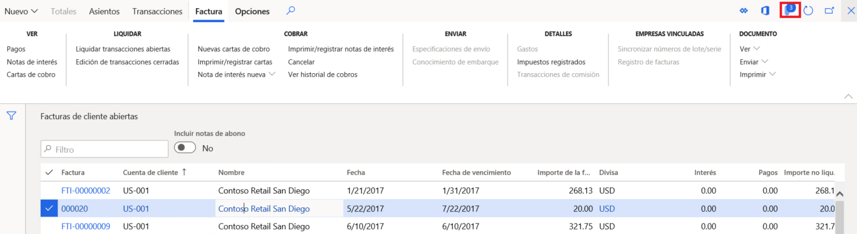857x234 pixels.
Task: Switch to the Opciones tab
Action: click(x=252, y=11)
